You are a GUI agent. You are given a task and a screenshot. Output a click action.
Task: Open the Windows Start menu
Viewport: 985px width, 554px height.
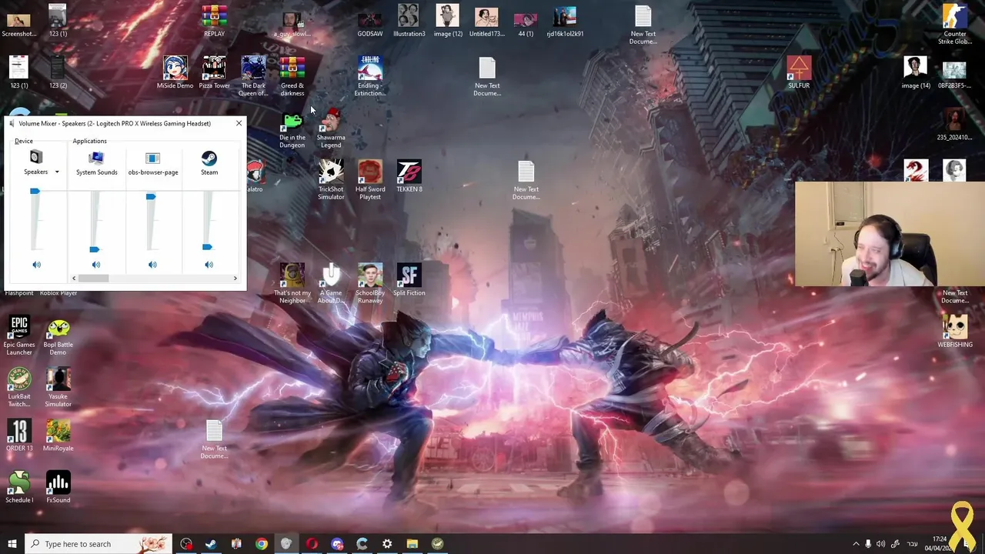(x=12, y=544)
